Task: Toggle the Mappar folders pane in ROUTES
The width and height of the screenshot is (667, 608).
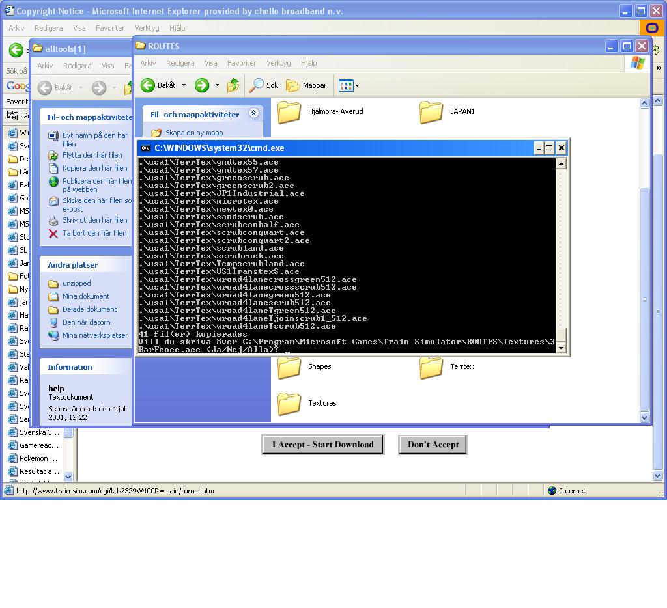Action: pos(306,85)
